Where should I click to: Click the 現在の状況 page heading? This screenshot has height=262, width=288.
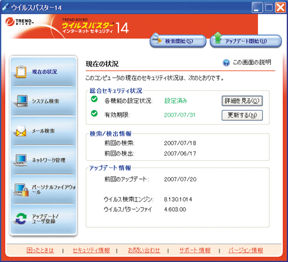[x=102, y=64]
